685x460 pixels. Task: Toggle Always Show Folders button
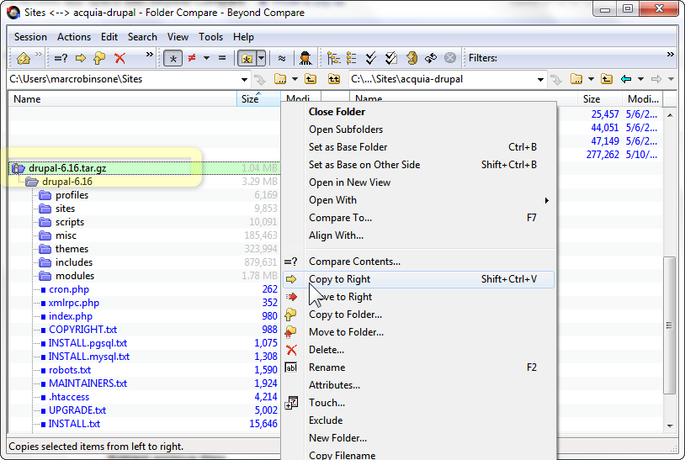(247, 58)
